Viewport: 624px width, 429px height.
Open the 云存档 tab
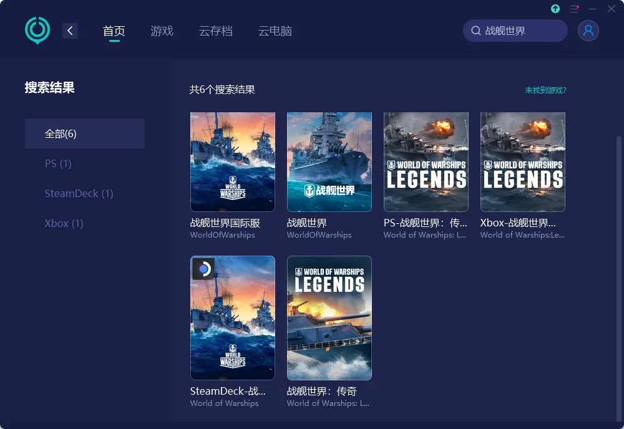point(216,30)
